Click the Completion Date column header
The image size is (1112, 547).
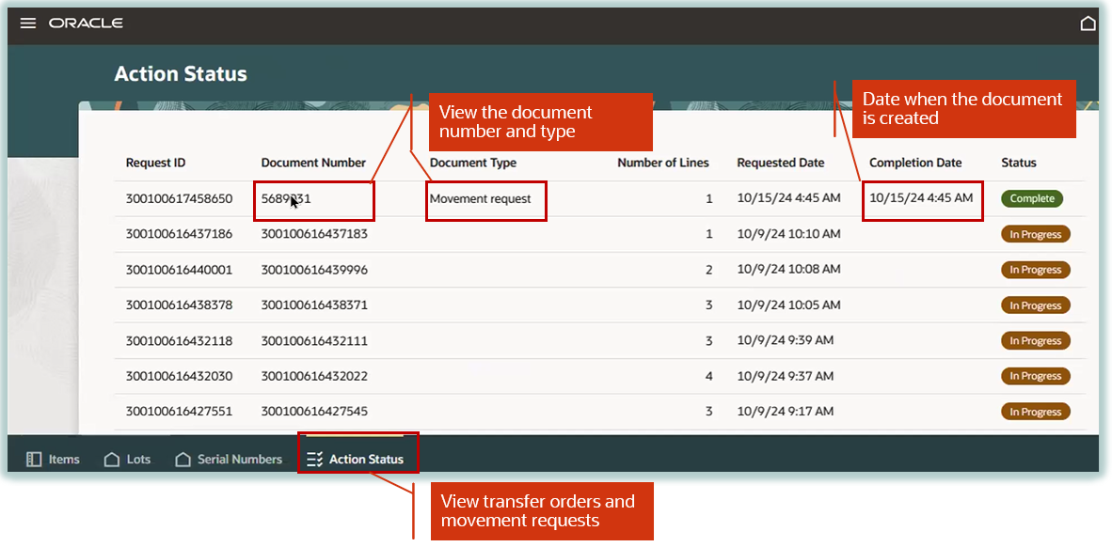pyautogui.click(x=915, y=163)
